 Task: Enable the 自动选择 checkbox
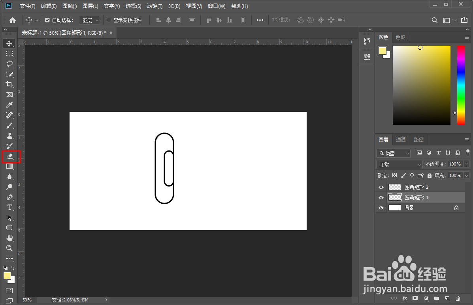pyautogui.click(x=47, y=20)
